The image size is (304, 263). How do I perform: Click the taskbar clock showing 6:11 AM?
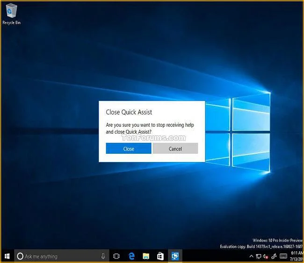coord(297,256)
